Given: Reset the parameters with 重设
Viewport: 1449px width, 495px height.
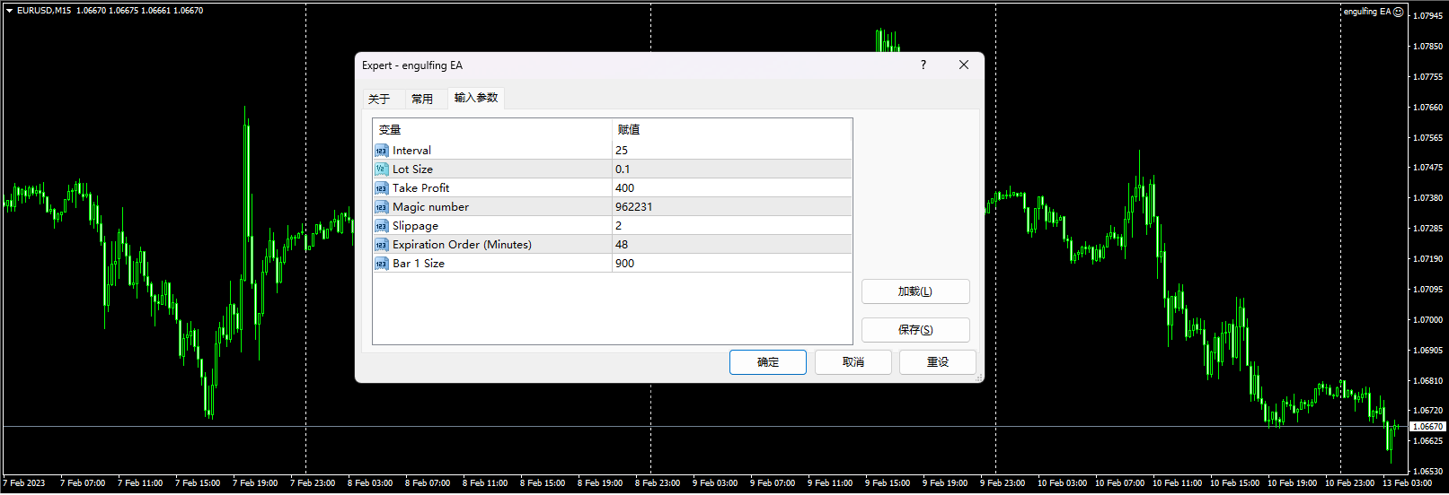Looking at the screenshot, I should (938, 362).
